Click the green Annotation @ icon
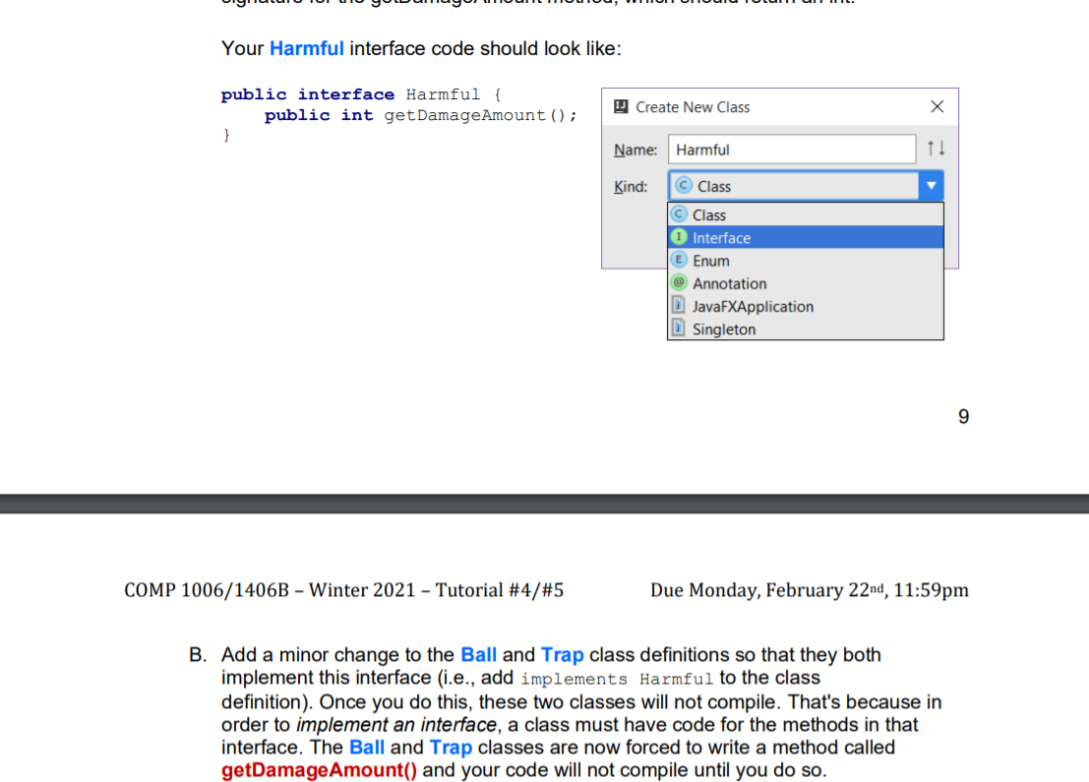 [x=677, y=283]
